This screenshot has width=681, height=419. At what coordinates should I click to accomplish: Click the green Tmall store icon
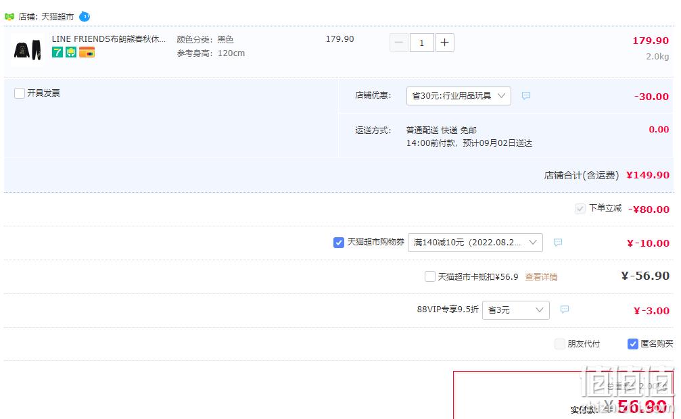(9, 16)
